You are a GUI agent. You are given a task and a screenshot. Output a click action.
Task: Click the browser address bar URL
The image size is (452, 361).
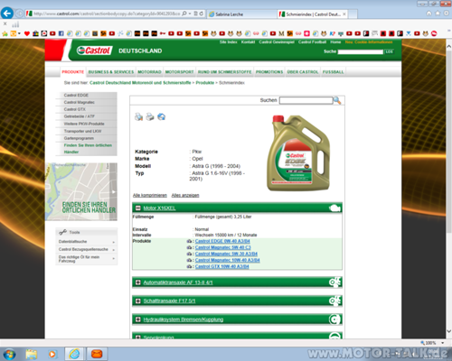107,14
